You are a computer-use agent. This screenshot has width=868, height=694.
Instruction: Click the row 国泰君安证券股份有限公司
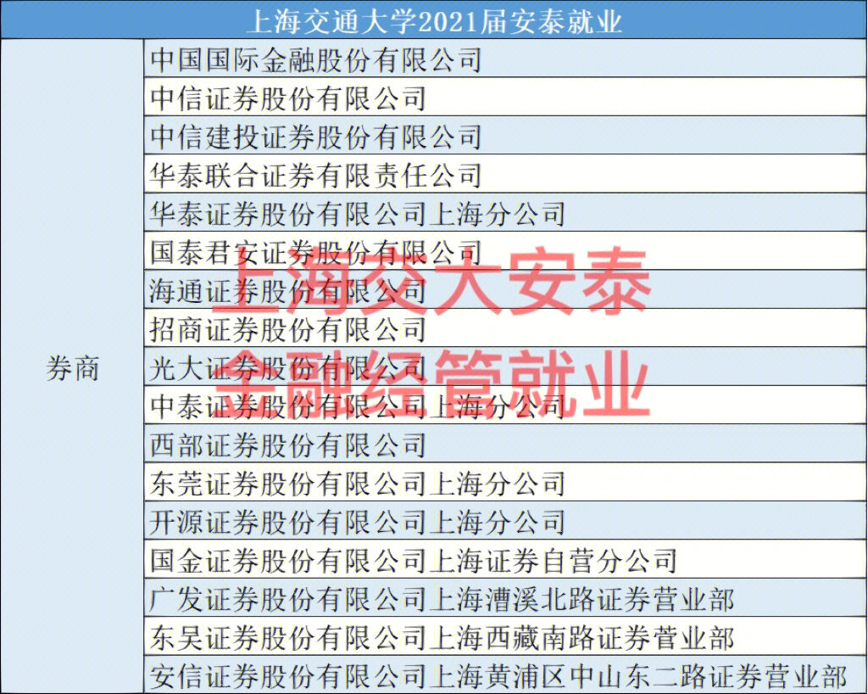[x=505, y=251]
